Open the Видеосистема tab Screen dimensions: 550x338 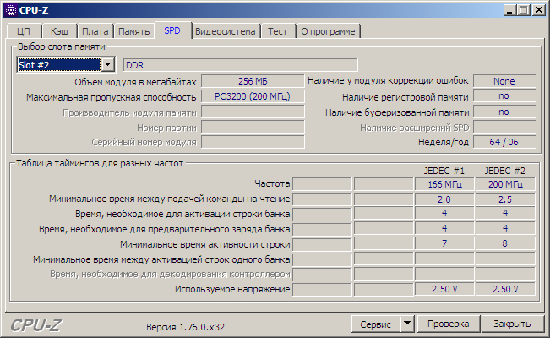point(226,31)
